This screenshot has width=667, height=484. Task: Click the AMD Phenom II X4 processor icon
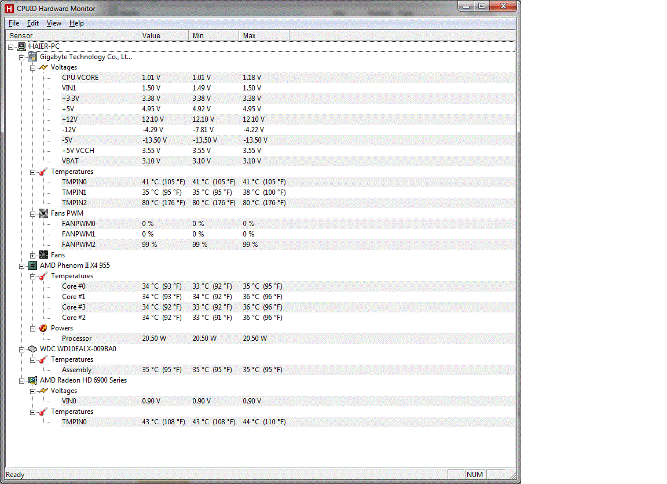[x=33, y=265]
